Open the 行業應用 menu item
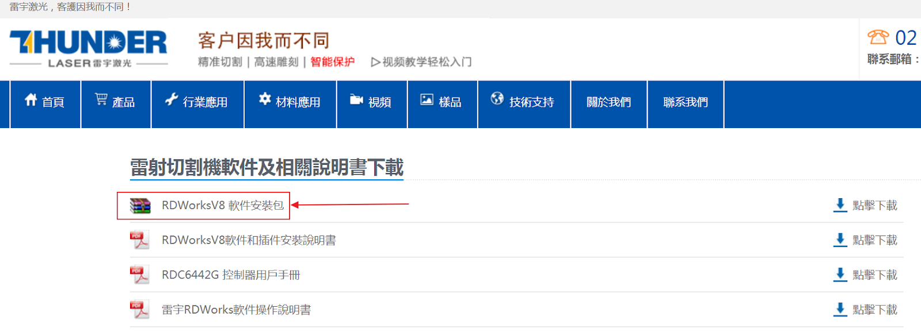This screenshot has width=921, height=332. pyautogui.click(x=197, y=104)
